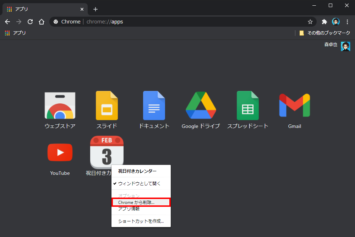Image resolution: width=355 pixels, height=237 pixels.
Task: Open the Google ドライブ app
Action: [x=201, y=106]
